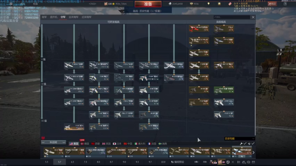296x166 pixels.
Task: Choose the 德国 Germany nation tab
Action: click(x=85, y=144)
